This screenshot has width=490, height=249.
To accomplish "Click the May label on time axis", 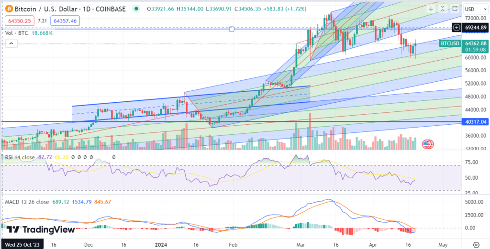I will coord(443,244).
